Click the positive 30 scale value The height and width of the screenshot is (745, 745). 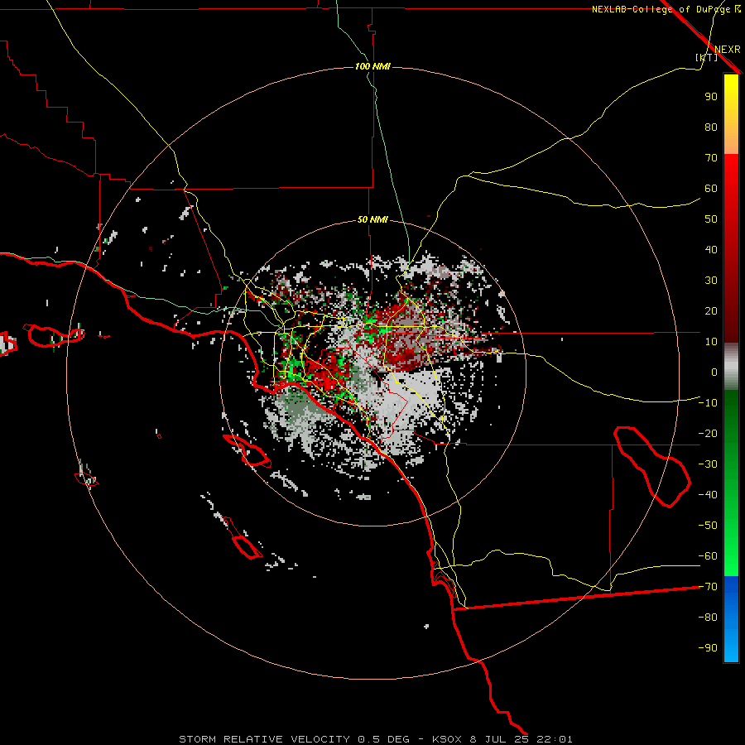[711, 281]
